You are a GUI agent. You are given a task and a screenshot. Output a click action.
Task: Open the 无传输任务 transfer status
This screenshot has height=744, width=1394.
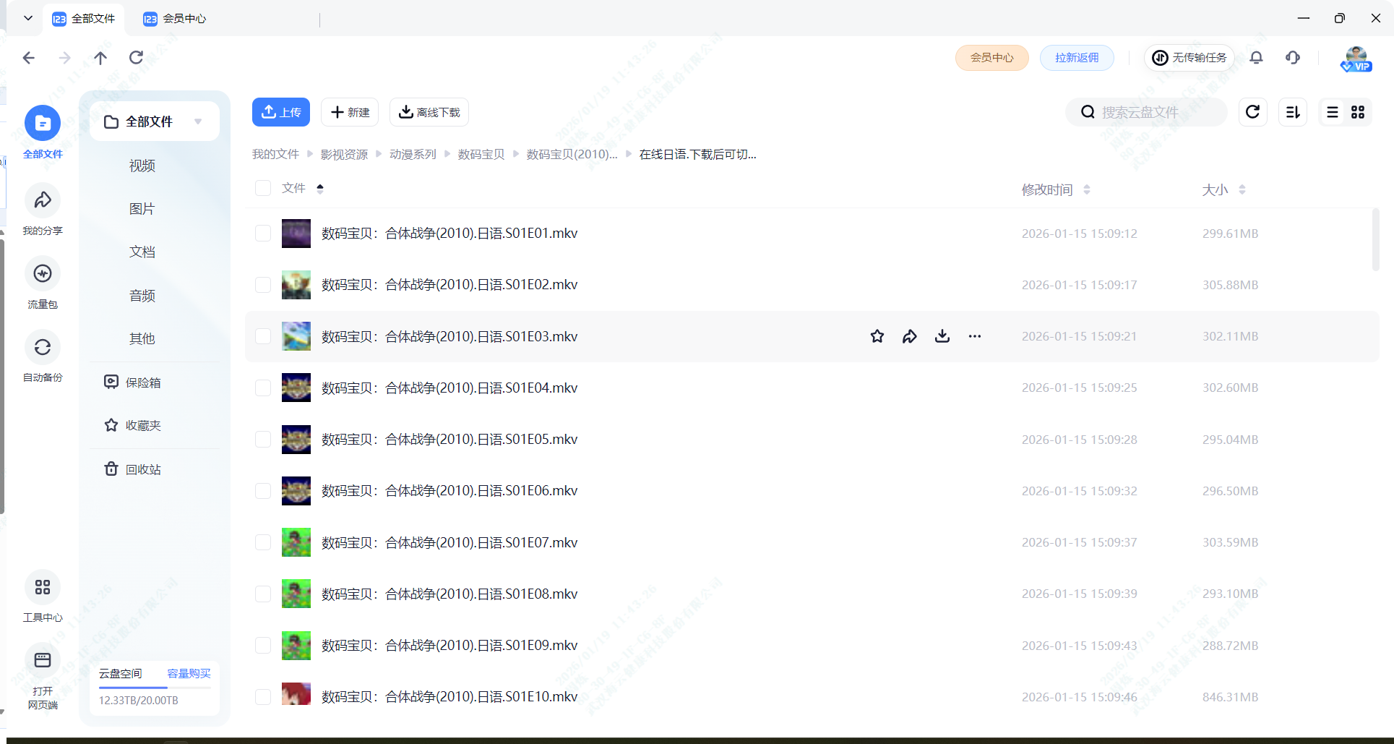tap(1189, 58)
